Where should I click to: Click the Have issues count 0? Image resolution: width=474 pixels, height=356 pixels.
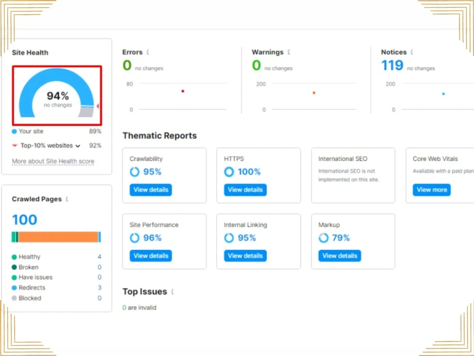(100, 277)
